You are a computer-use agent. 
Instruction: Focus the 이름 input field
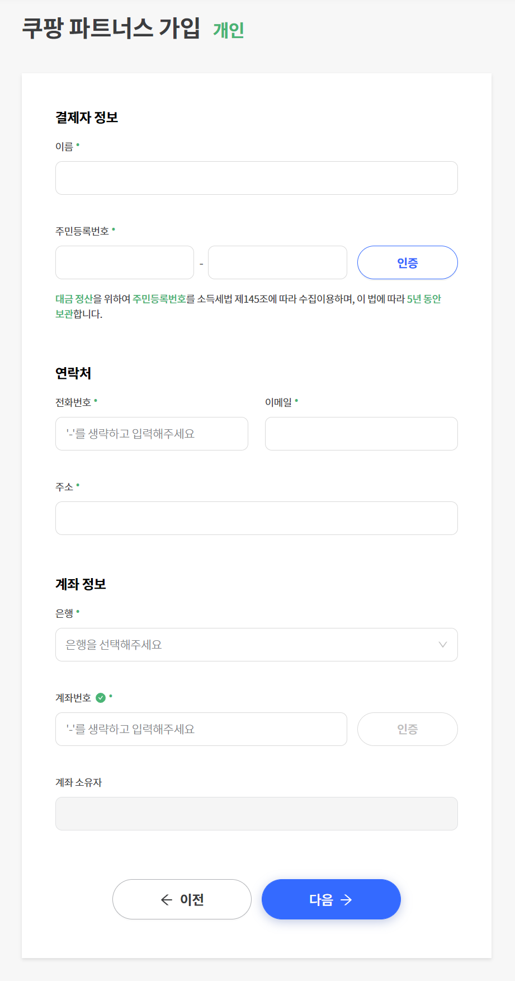[256, 178]
